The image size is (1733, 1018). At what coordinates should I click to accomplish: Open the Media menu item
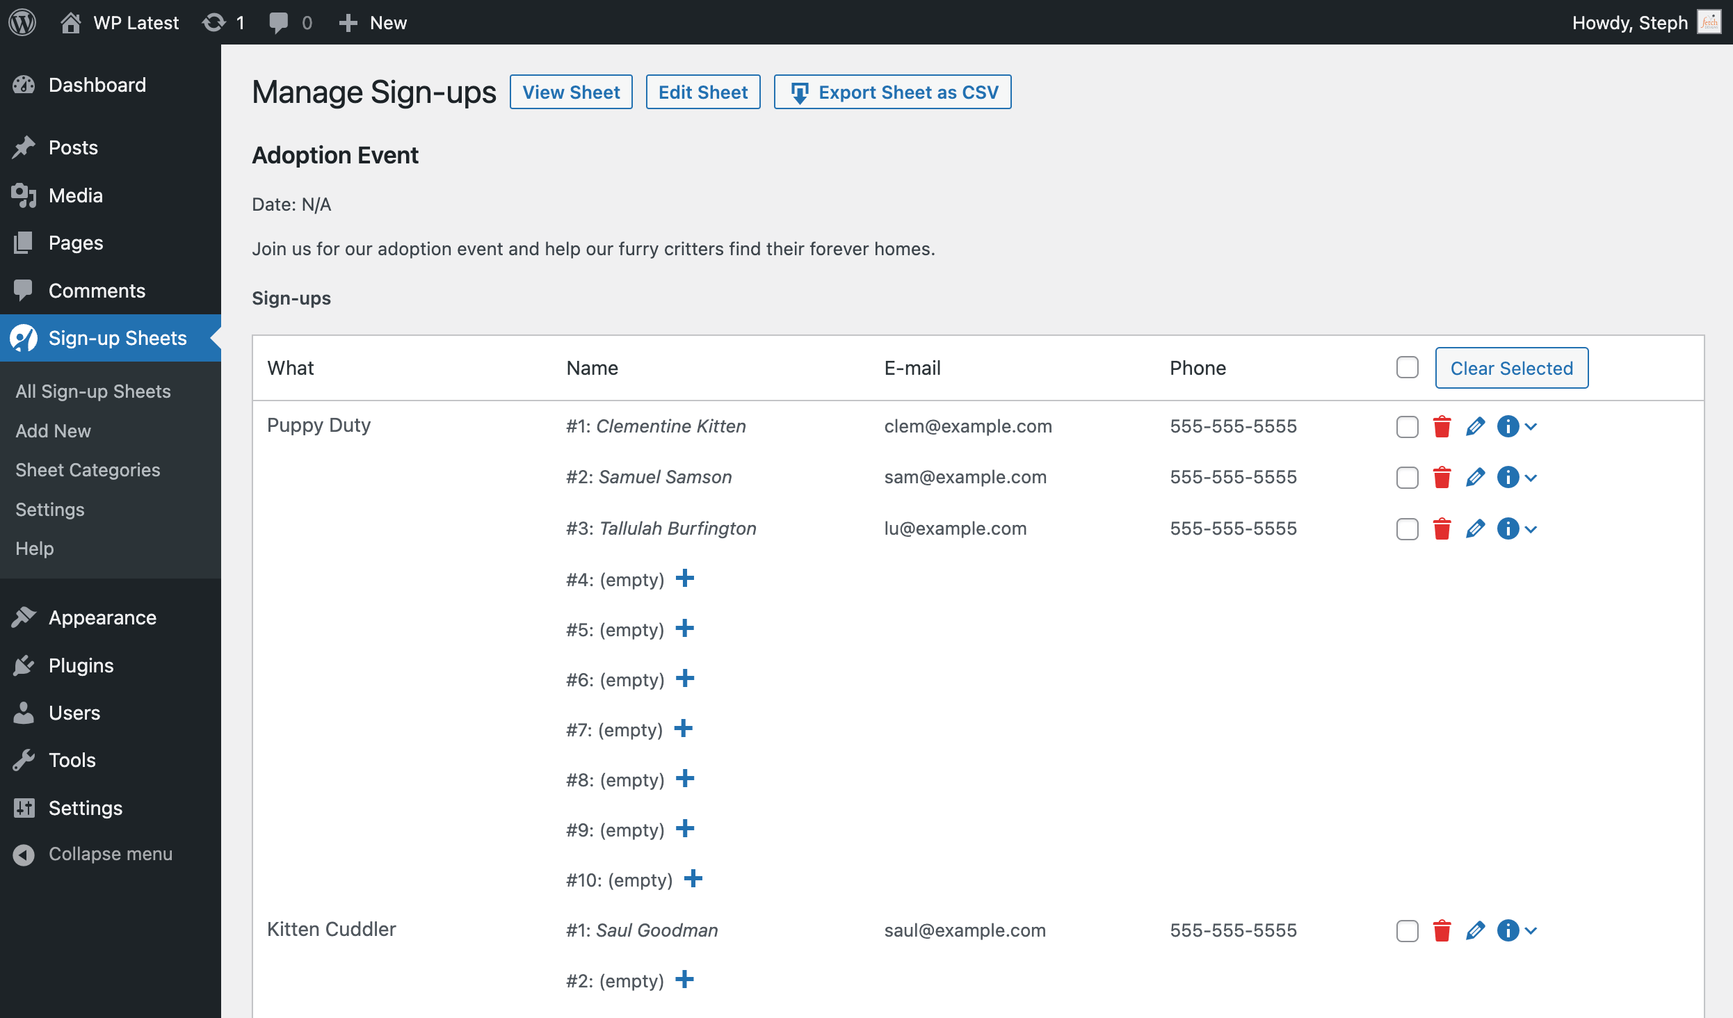click(x=111, y=195)
